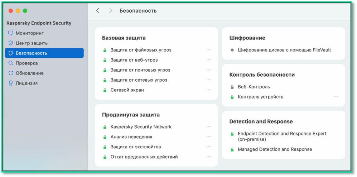357x177 pixels.
Task: Click lock icon beside Контроль устройств
Action: pos(232,97)
